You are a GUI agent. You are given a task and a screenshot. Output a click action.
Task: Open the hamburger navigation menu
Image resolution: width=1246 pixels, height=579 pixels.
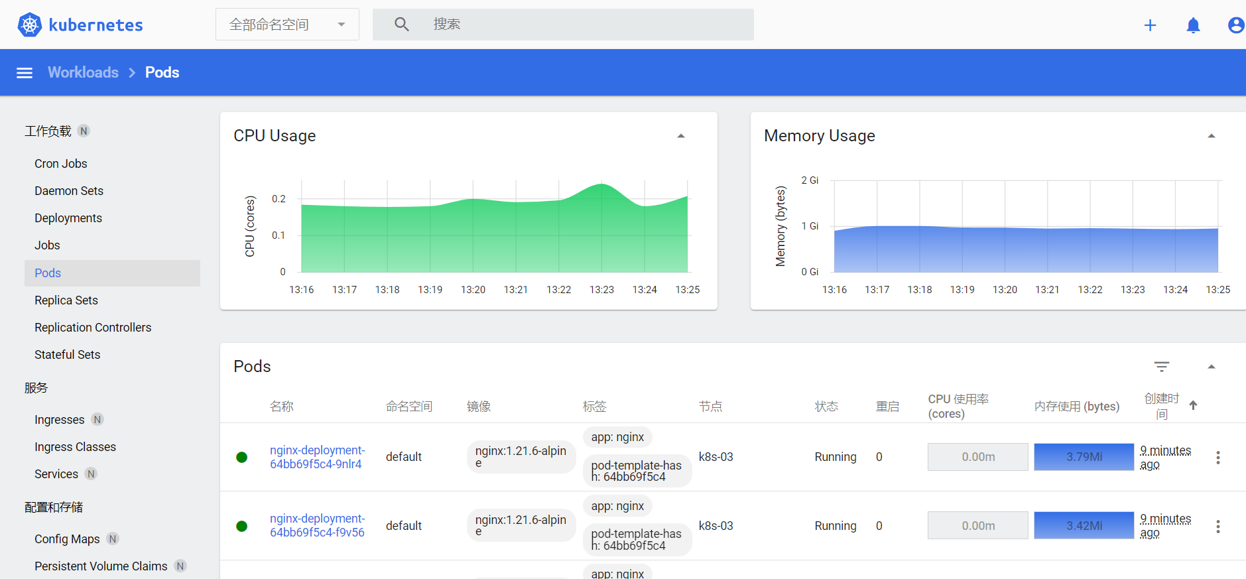click(25, 73)
